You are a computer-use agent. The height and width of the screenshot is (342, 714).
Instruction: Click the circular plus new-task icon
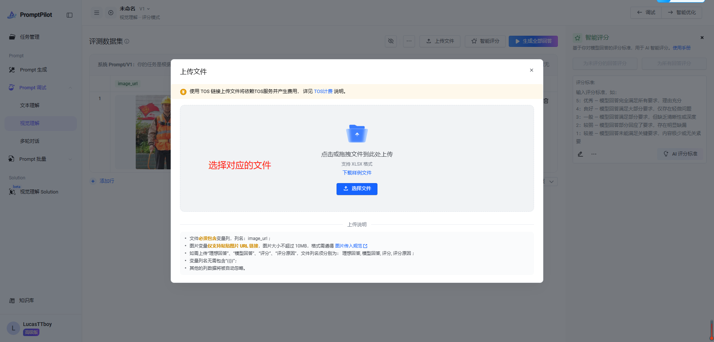click(111, 13)
